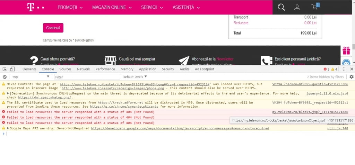The height and width of the screenshot is (165, 355).
Task: Open the Network tab
Action: [x=83, y=69]
